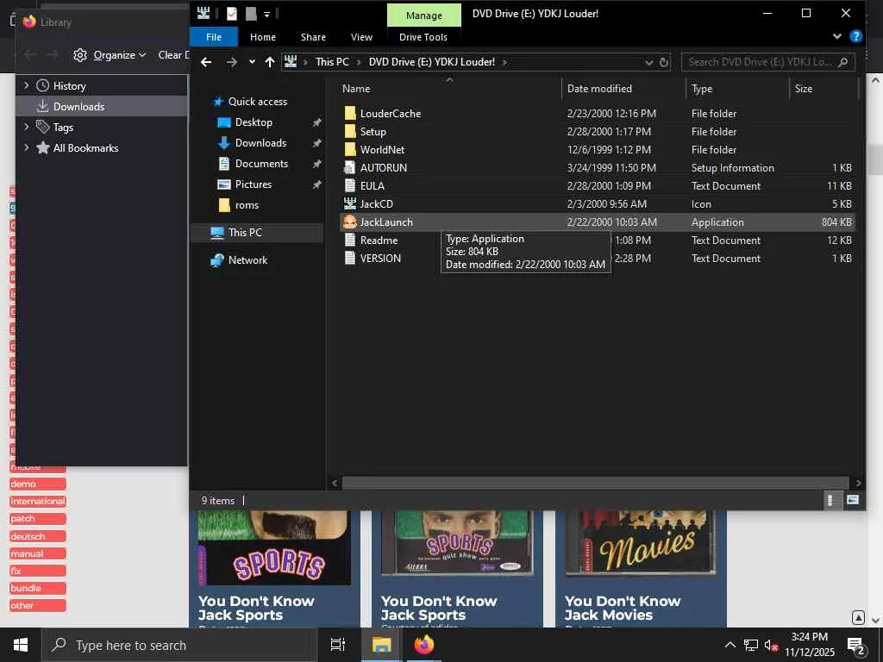
Task: Sort files by Date modified column
Action: [599, 89]
